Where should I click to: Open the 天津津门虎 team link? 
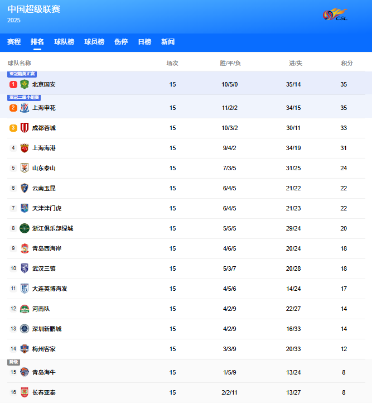47,208
